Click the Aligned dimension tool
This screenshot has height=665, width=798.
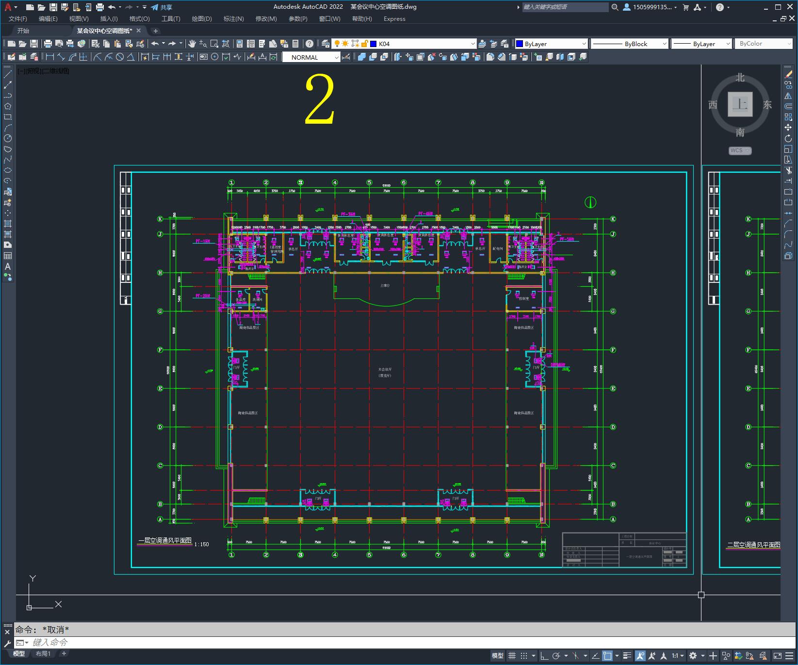61,57
